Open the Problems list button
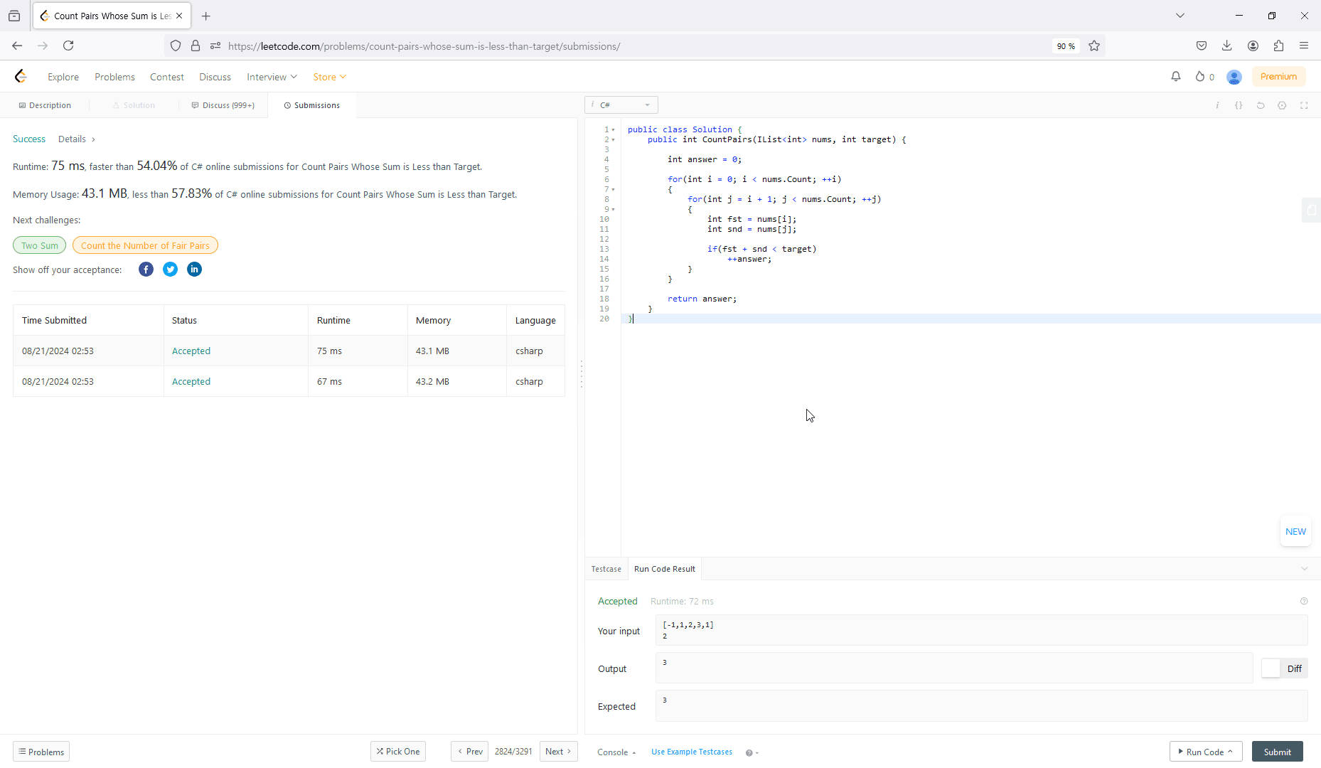The height and width of the screenshot is (768, 1321). pyautogui.click(x=41, y=752)
